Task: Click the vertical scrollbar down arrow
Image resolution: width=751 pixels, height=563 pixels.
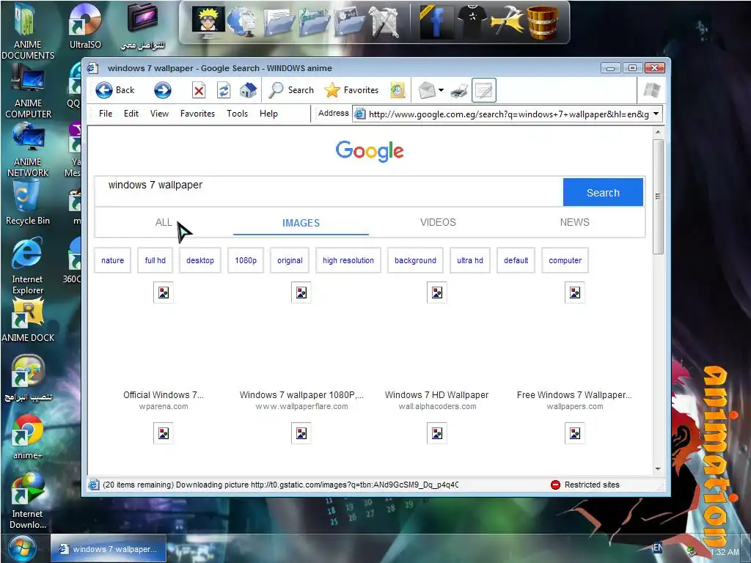Action: (658, 469)
